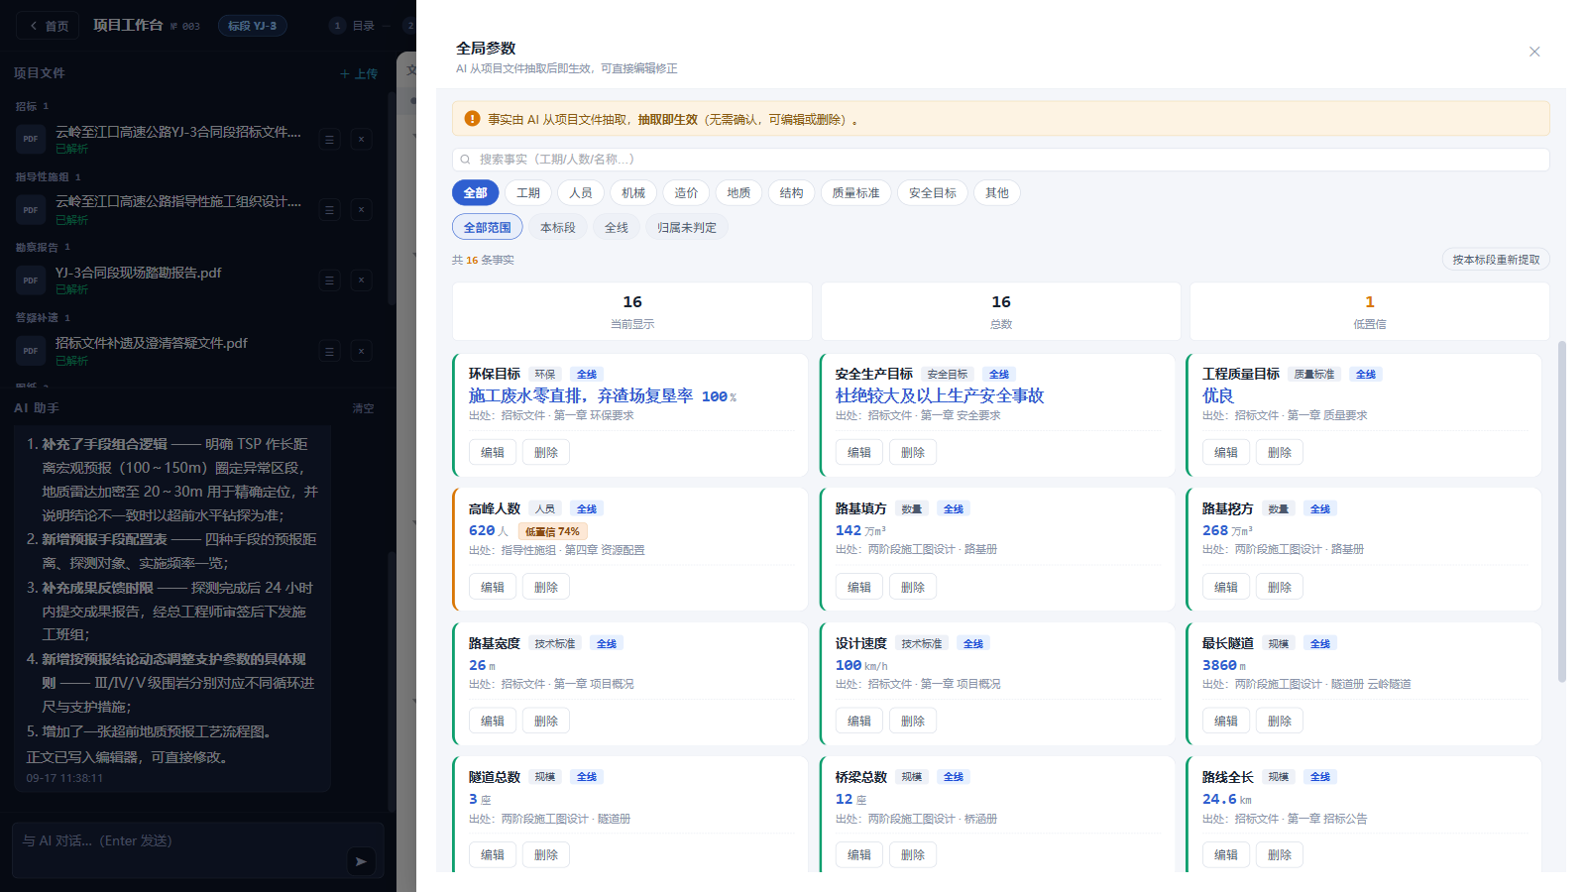1586x892 pixels.
Task: Click 清空 to clear the AI 助手 chat
Action: (x=364, y=408)
